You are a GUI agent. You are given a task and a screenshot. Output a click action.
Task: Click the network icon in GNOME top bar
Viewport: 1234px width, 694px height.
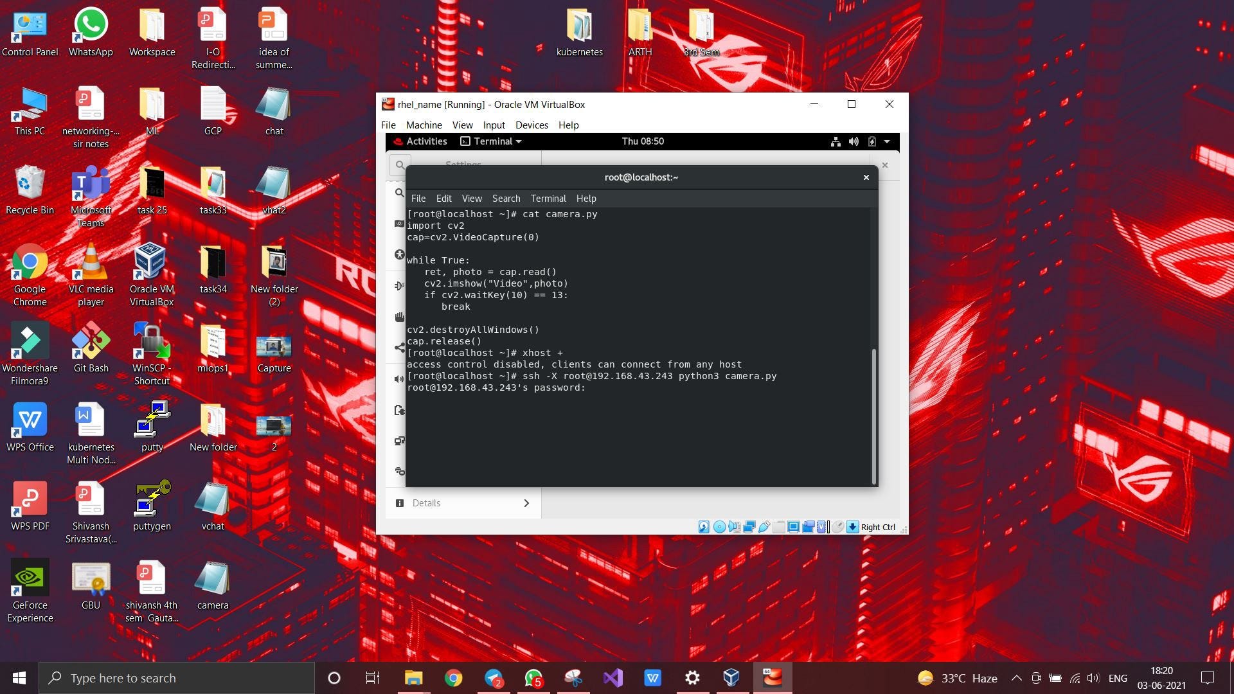point(836,141)
